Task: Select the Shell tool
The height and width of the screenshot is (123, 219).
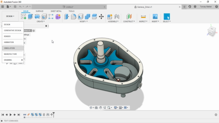Action: click(x=81, y=16)
